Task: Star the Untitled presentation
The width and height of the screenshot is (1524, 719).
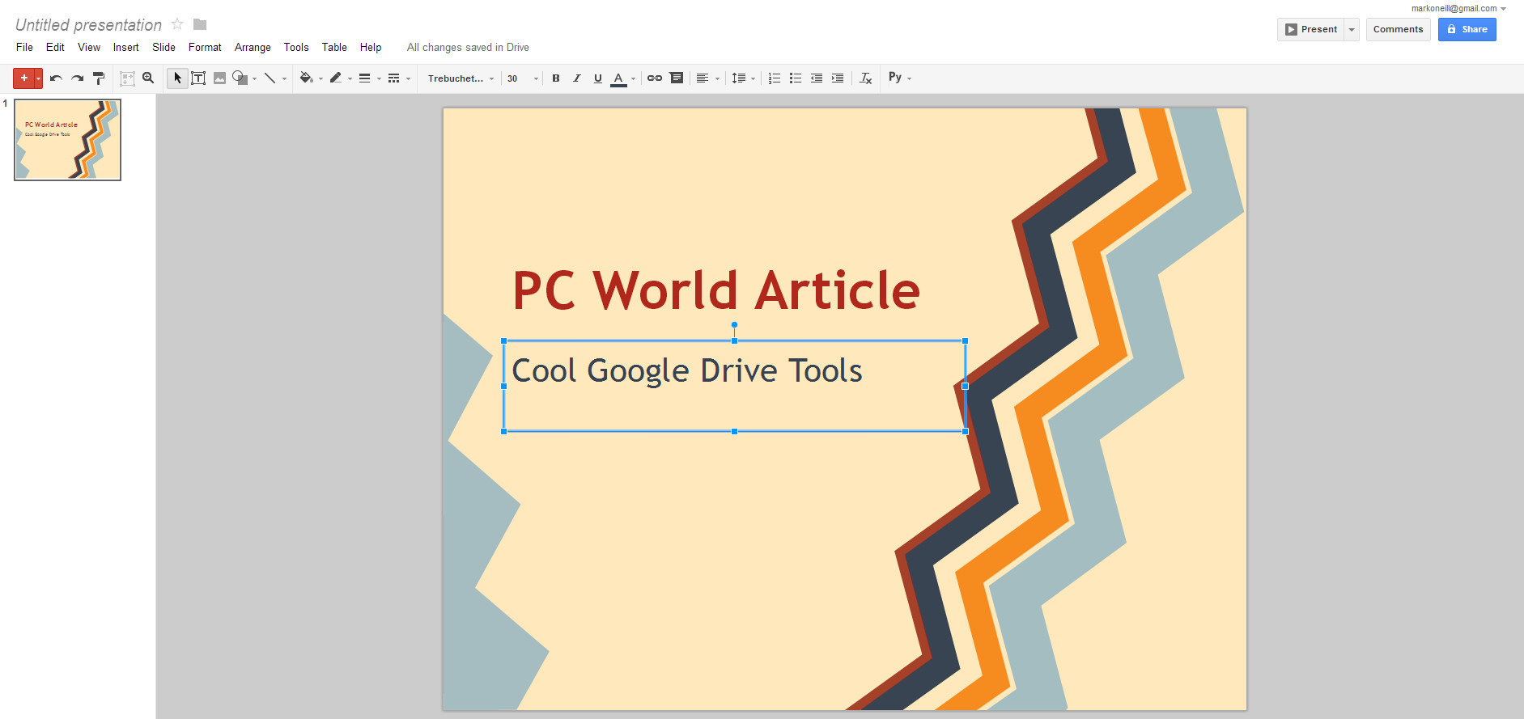Action: (177, 24)
